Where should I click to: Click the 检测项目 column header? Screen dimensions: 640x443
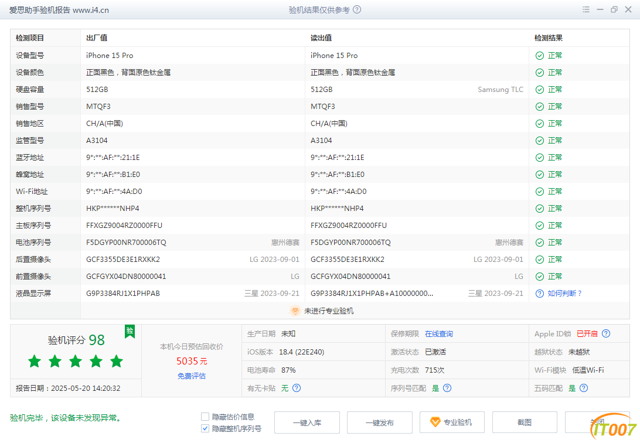point(30,38)
